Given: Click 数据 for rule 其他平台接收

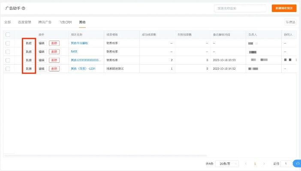Looking at the screenshot, I should [x=29, y=43].
